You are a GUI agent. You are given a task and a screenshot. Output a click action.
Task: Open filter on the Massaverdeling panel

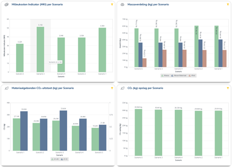pos(228,4)
